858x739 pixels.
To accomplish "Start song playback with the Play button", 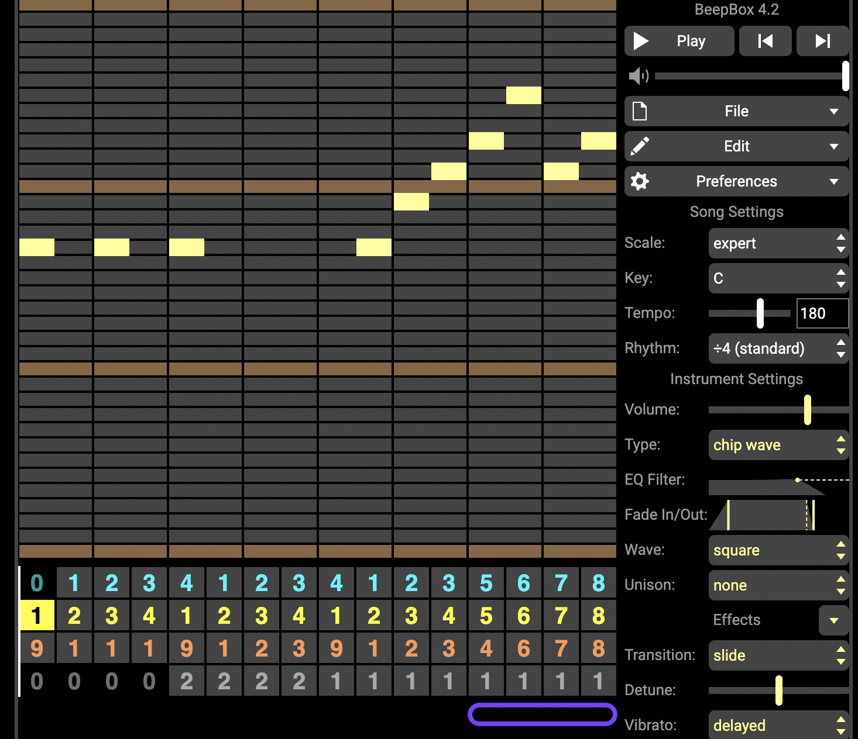I will click(x=679, y=41).
